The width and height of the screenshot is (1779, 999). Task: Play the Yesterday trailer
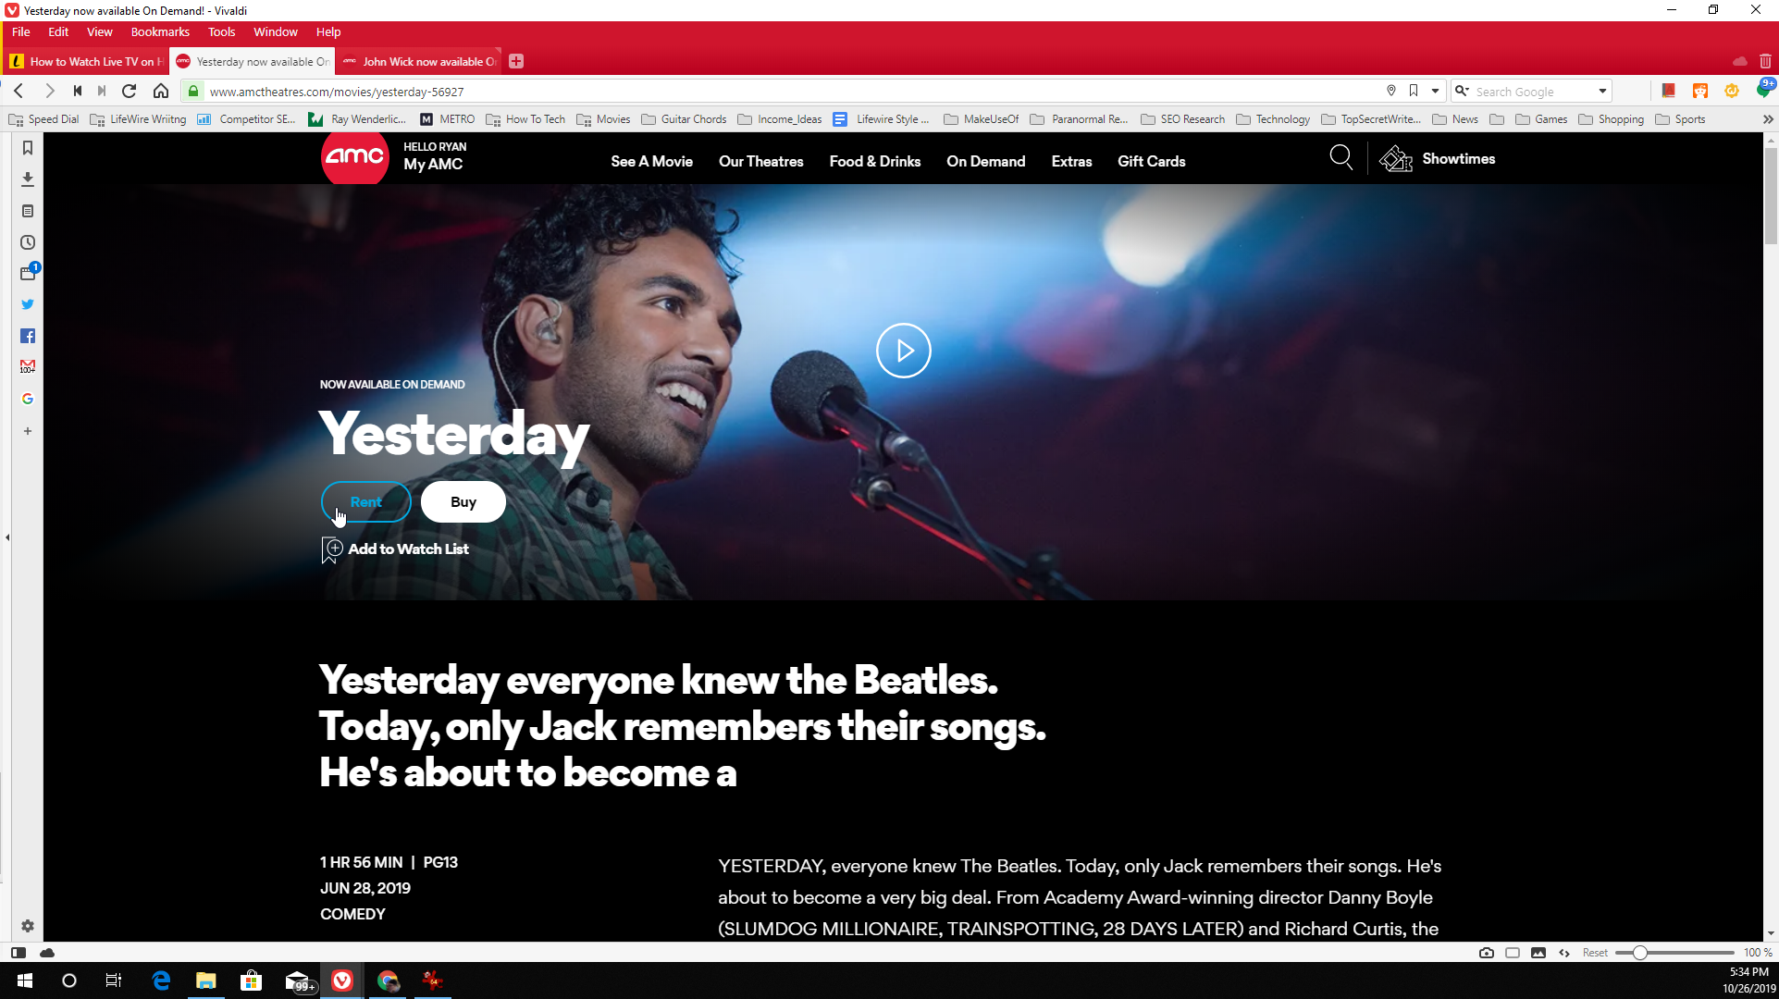click(903, 351)
